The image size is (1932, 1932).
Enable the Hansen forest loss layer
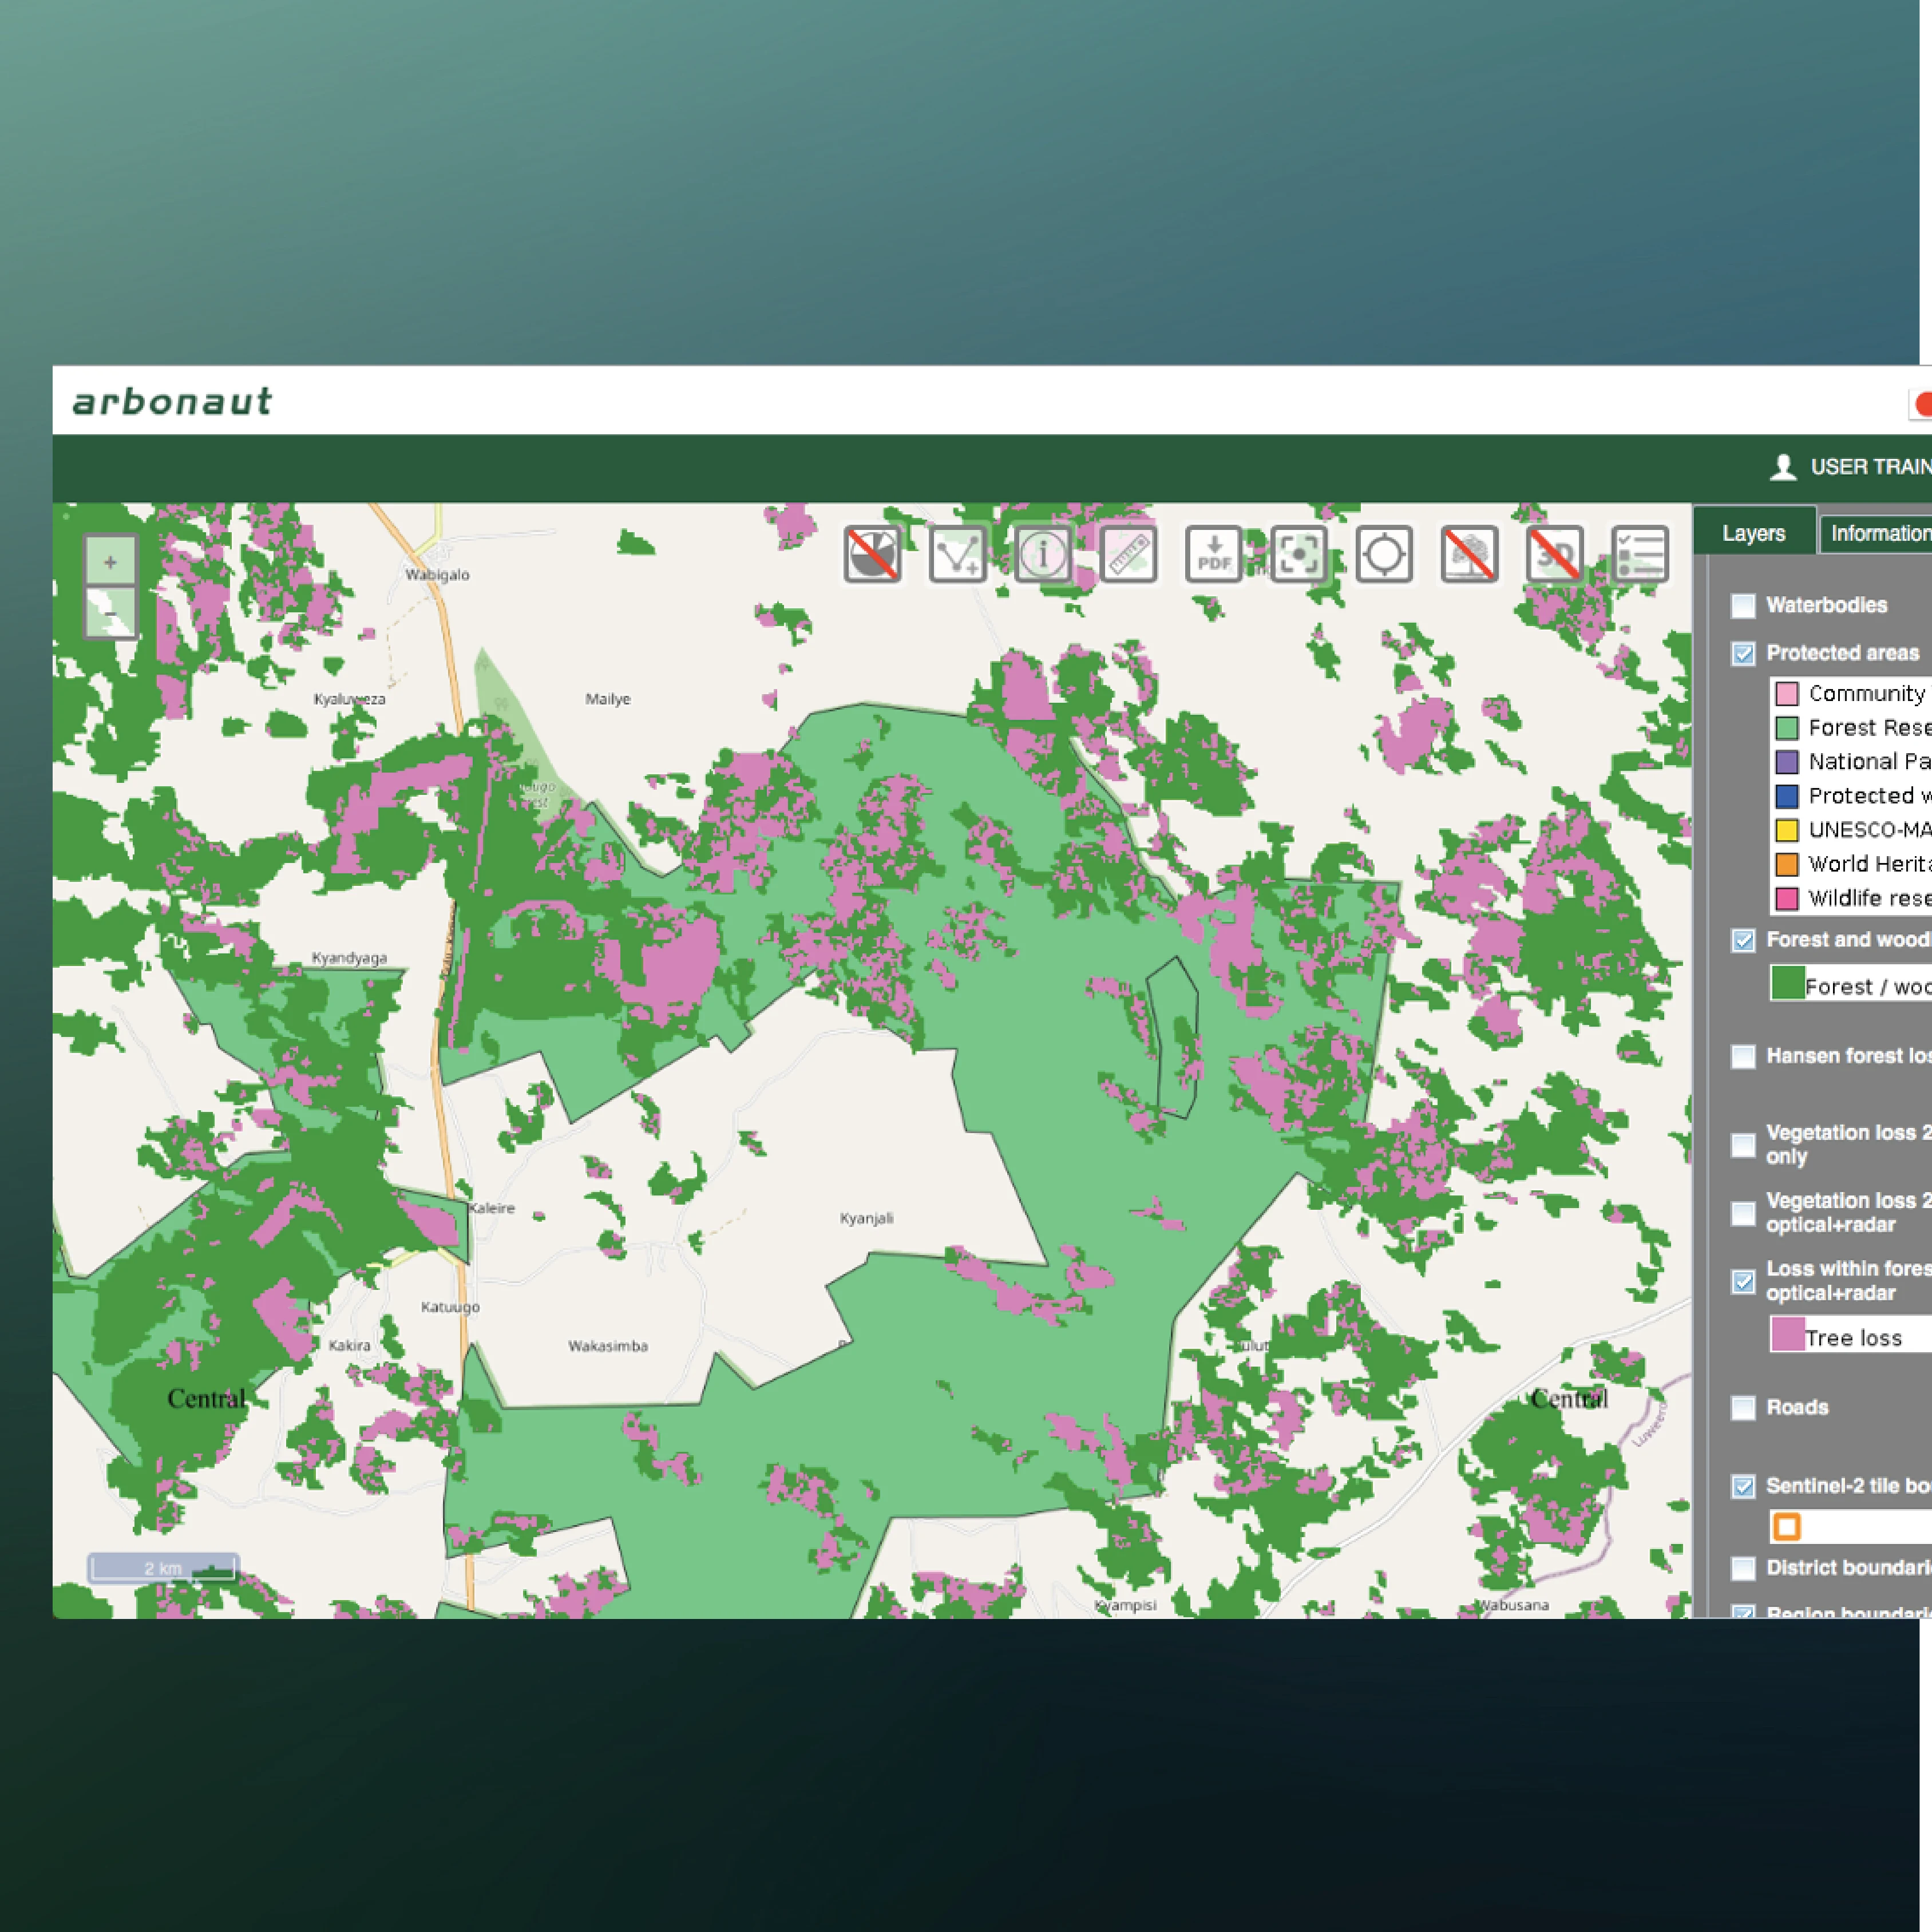(x=1743, y=1057)
